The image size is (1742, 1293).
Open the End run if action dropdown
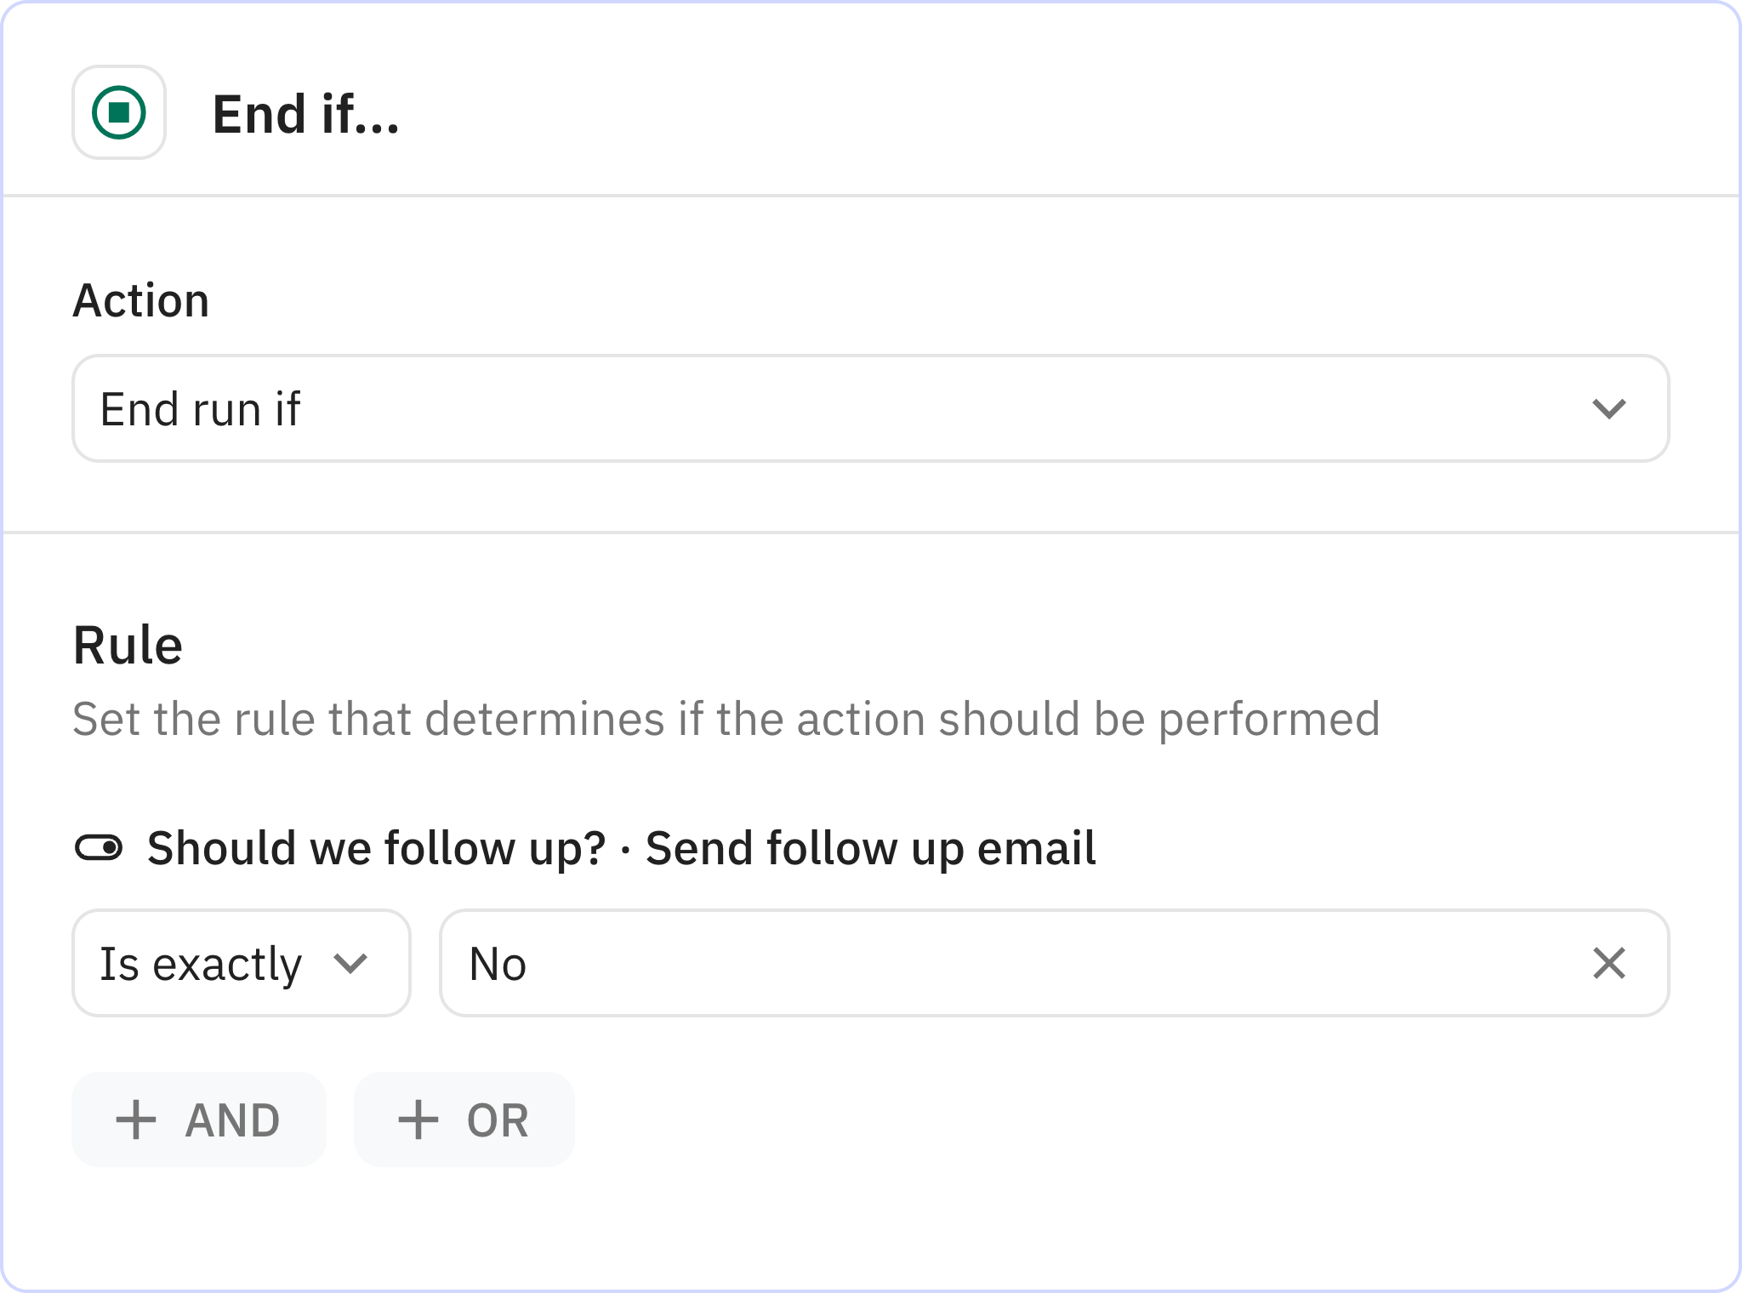point(869,409)
